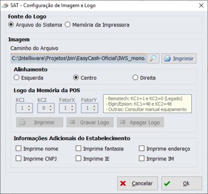Decrease the KC2 value with the down arrow
208x194 pixels.
[50, 110]
